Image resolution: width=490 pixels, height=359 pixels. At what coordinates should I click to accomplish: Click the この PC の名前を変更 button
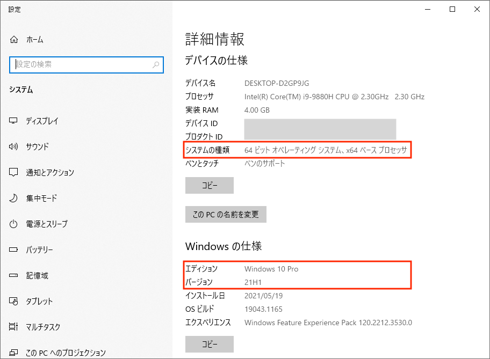coord(226,214)
